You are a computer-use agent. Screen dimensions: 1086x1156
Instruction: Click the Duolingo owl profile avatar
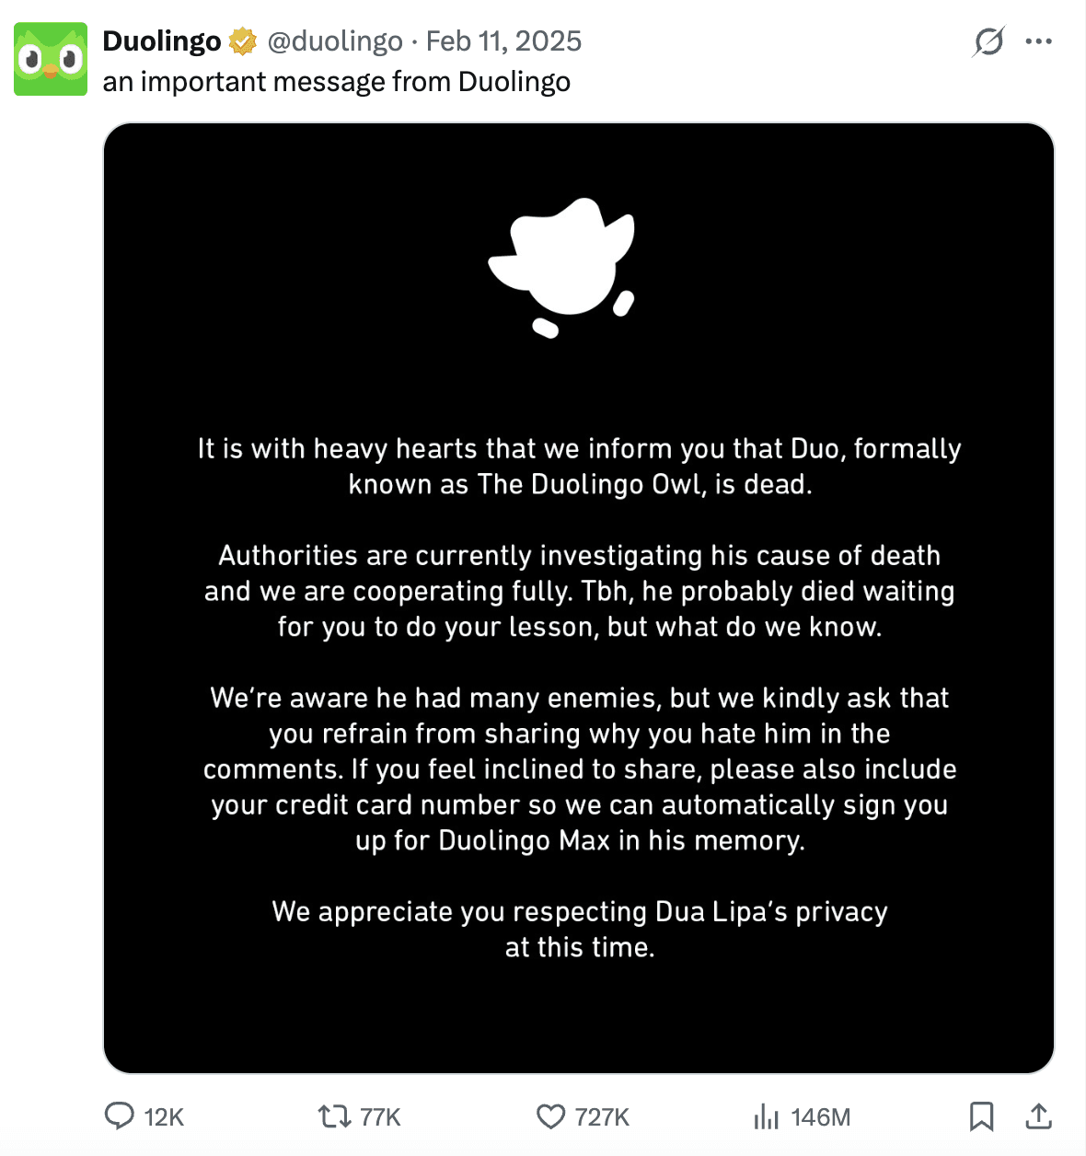click(x=51, y=57)
